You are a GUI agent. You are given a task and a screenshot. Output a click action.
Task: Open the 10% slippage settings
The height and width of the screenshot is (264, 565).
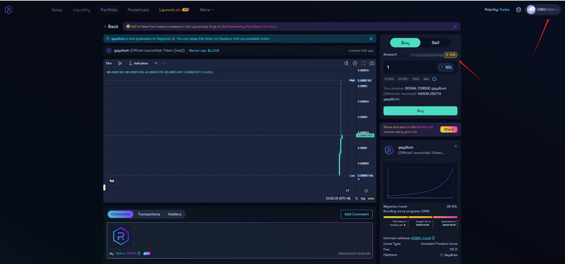(451, 55)
